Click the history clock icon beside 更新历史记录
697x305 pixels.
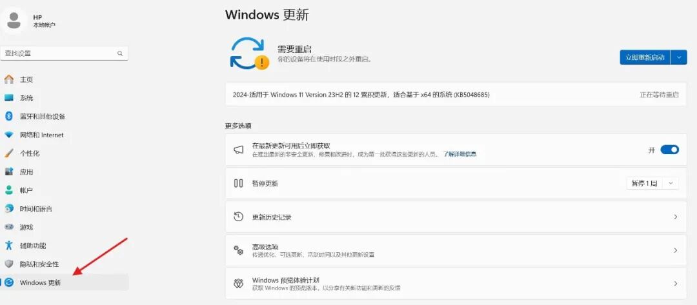click(239, 217)
